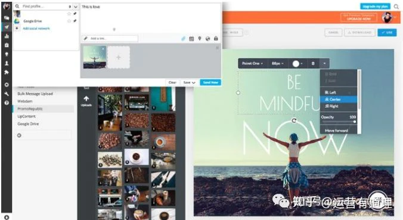
Task: Select the teal door stock photo thumbnail
Action: [163, 99]
